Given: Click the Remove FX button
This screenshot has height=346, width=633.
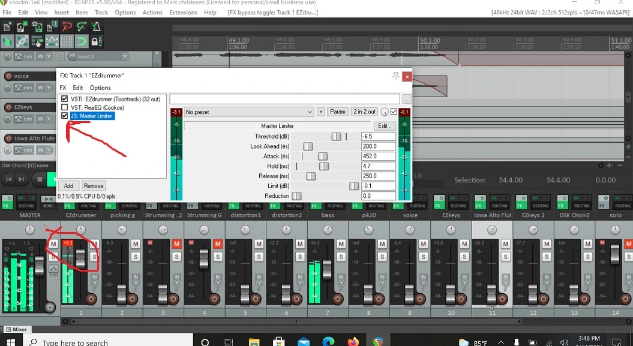Looking at the screenshot, I should [93, 186].
